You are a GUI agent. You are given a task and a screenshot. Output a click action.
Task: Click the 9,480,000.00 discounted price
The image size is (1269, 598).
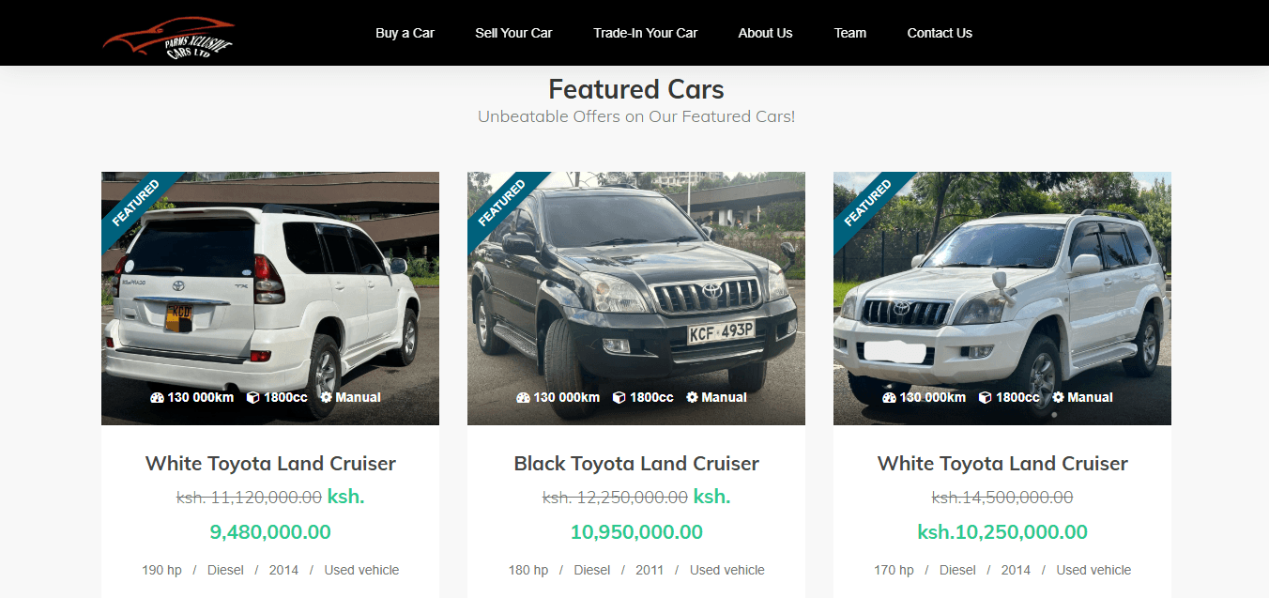click(270, 532)
